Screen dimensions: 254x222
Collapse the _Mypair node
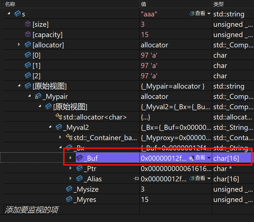[x=30, y=96]
